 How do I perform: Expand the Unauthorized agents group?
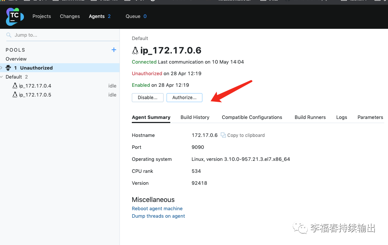pos(1,68)
